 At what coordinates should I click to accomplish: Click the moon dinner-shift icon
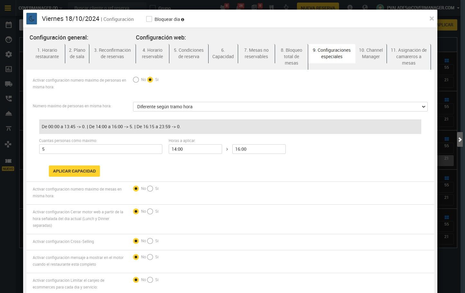pos(31,19)
